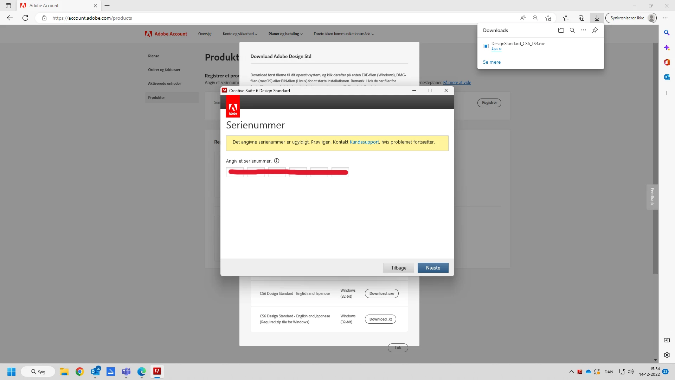675x380 pixels.
Task: Open Microsoft Teams from taskbar
Action: point(126,372)
